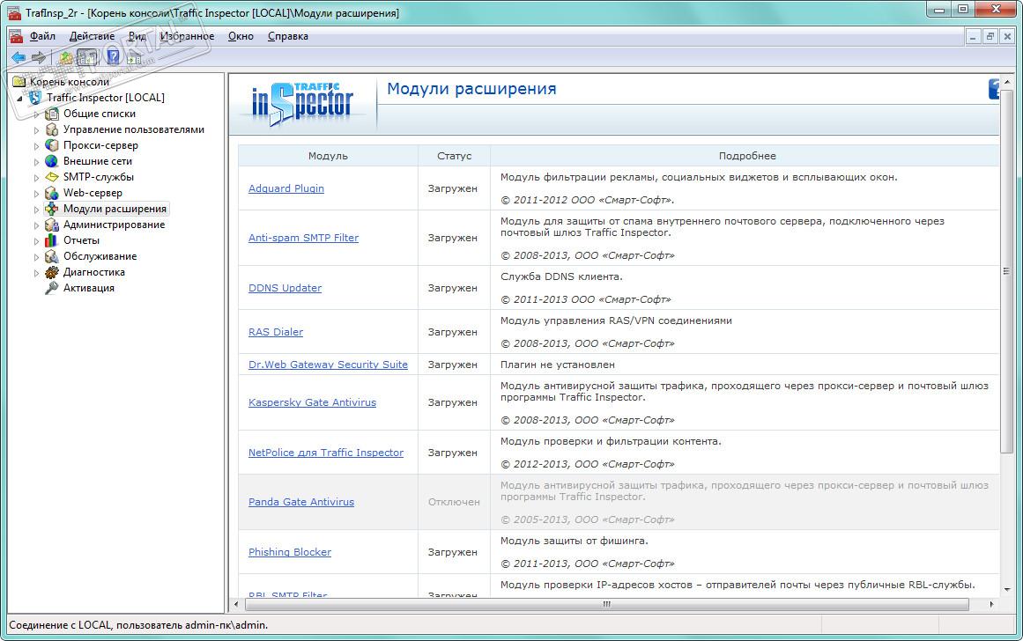
Task: Select the Корень консоли folder icon
Action: pos(19,82)
